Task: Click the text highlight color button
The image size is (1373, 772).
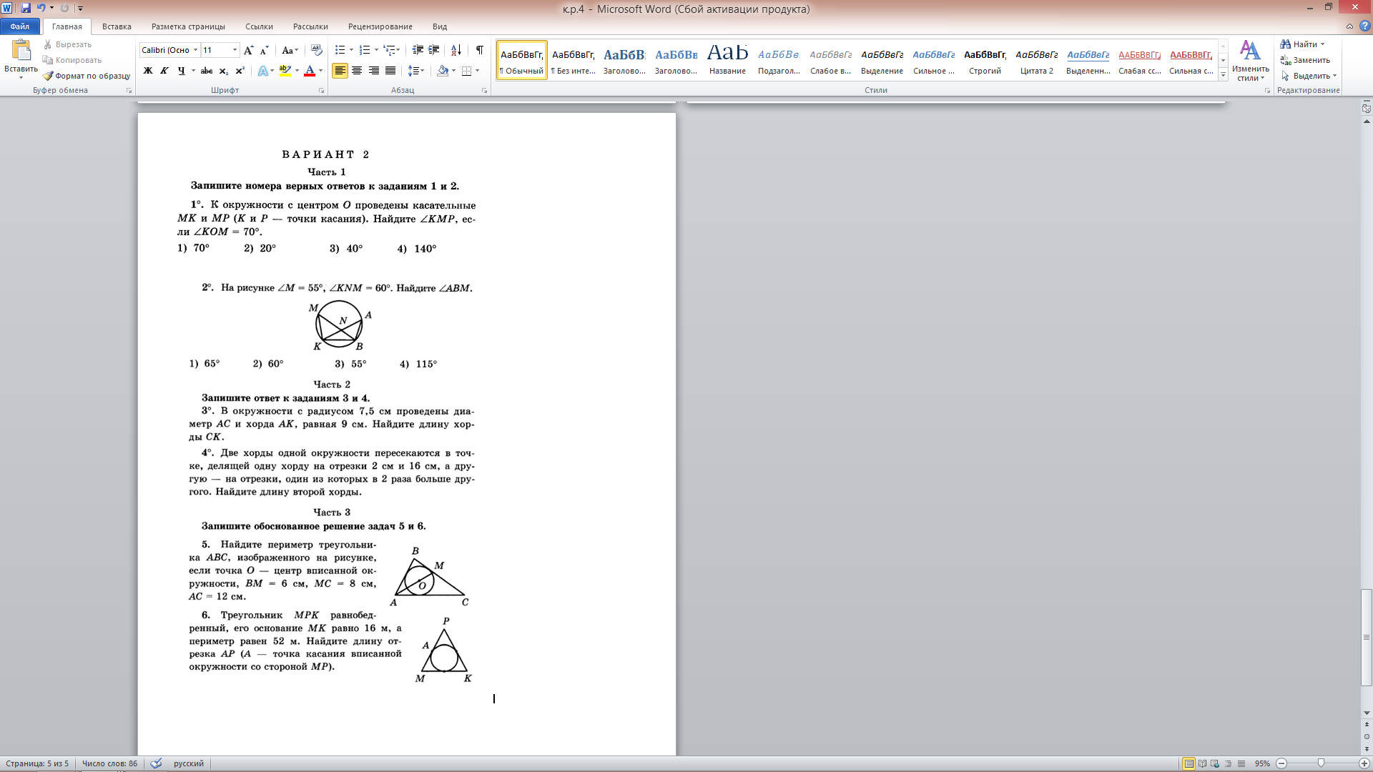Action: click(285, 71)
